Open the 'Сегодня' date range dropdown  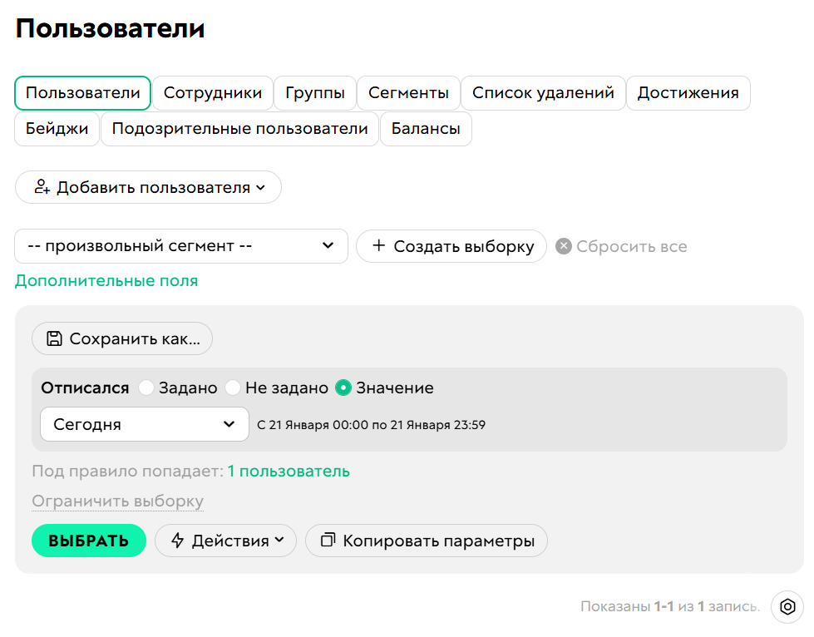pyautogui.click(x=144, y=424)
